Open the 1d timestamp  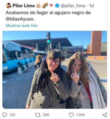pos(91,6)
